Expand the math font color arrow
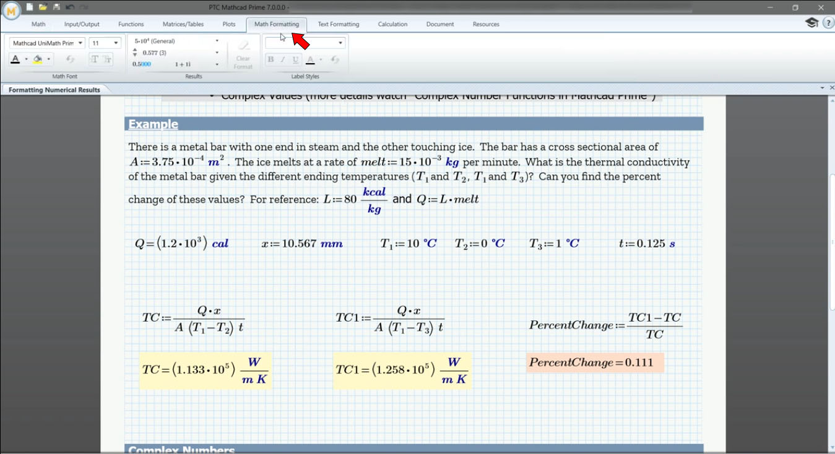This screenshot has height=454, width=835. (26, 59)
